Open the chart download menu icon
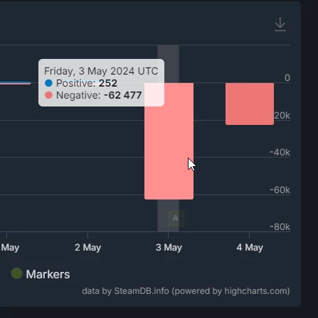Image resolution: width=318 pixels, height=318 pixels. [x=280, y=24]
